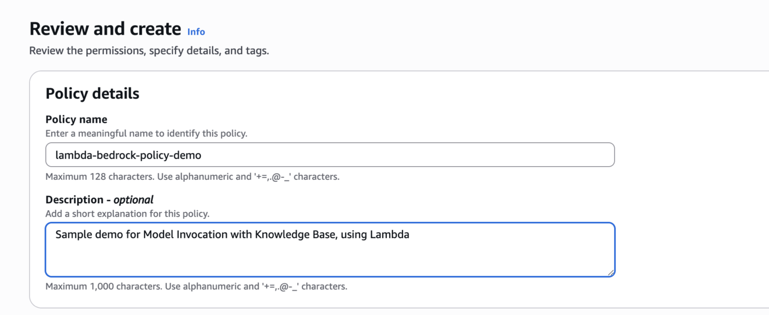Viewport: 769px width, 315px height.
Task: Click the italic 'optional' word in Description label
Action: click(133, 199)
